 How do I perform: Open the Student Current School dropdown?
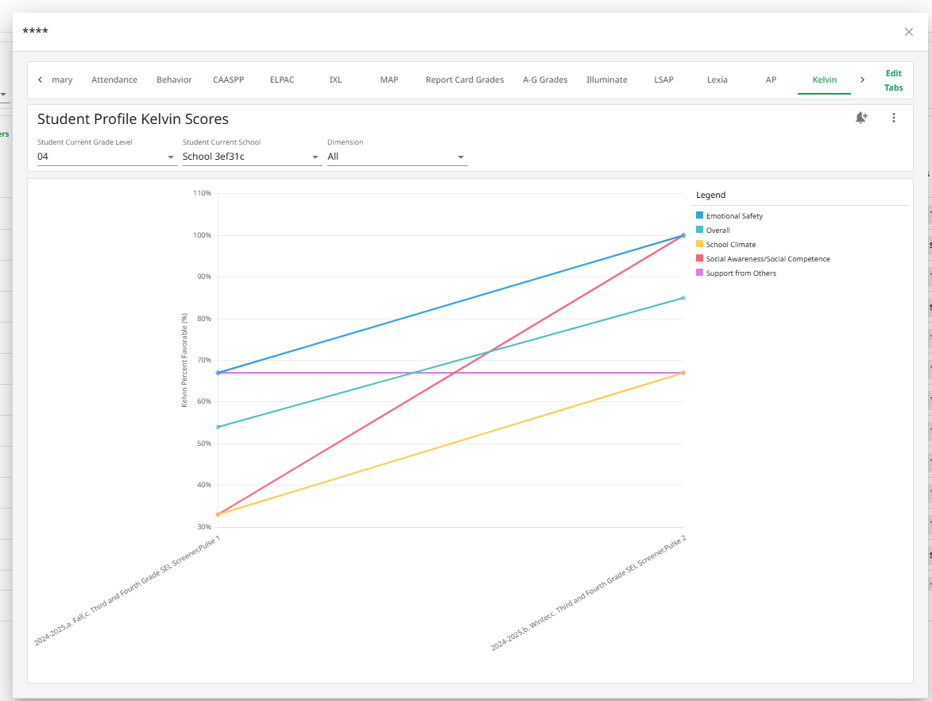coord(252,157)
